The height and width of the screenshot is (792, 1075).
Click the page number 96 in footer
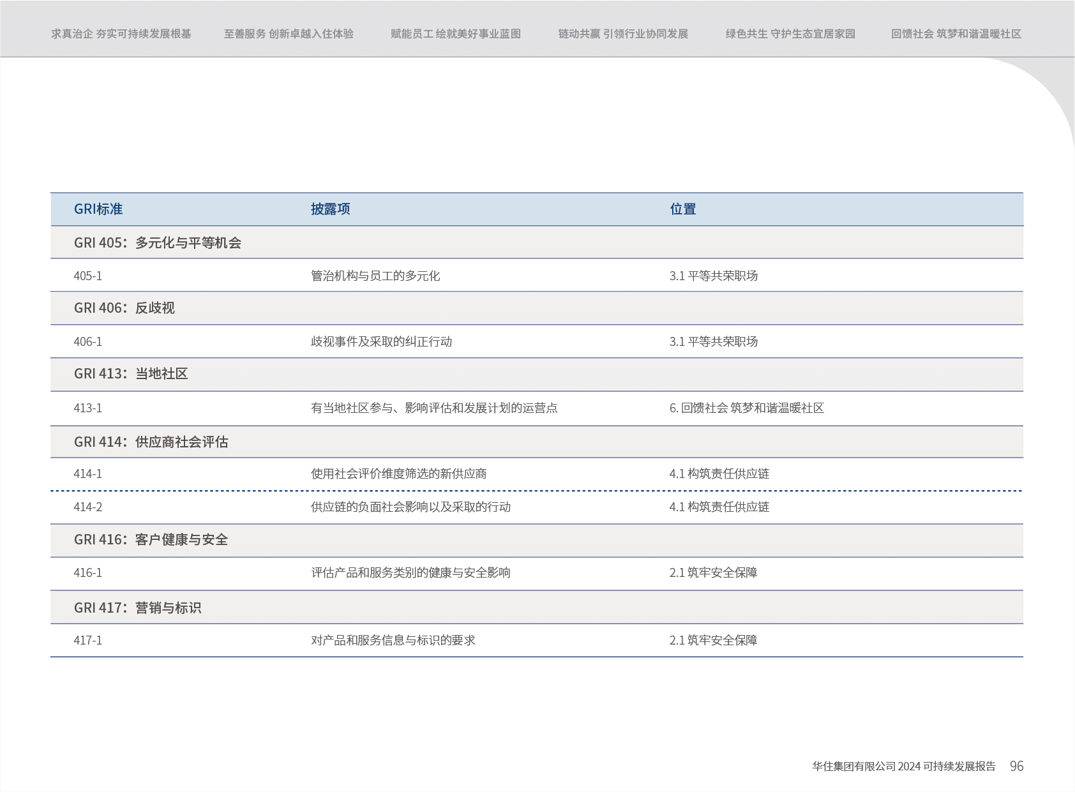point(1016,766)
